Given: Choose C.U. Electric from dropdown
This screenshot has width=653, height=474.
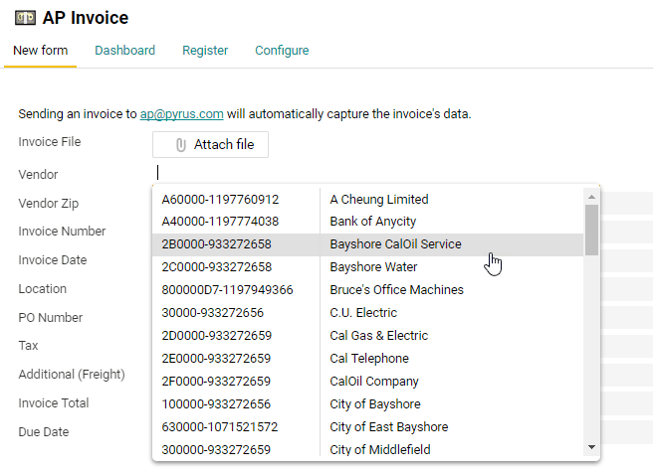Looking at the screenshot, I should [363, 313].
